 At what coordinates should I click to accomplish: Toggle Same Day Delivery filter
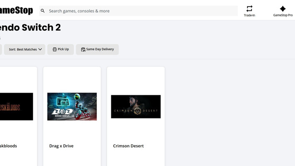[x=97, y=49]
